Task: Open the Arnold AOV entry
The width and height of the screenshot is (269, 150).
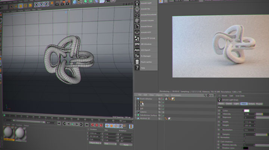Action: coord(146,32)
